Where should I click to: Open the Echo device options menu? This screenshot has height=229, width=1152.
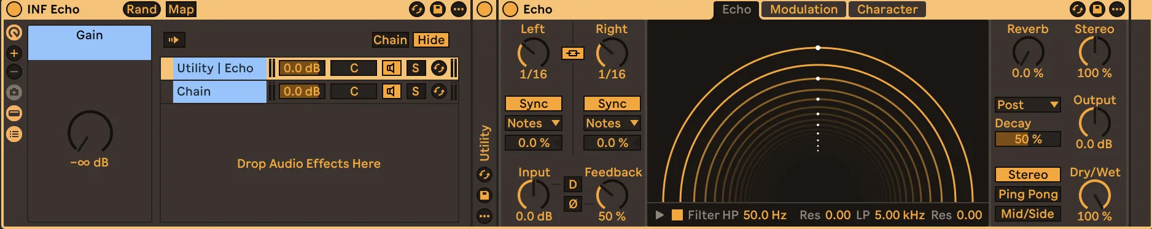[x=1117, y=9]
